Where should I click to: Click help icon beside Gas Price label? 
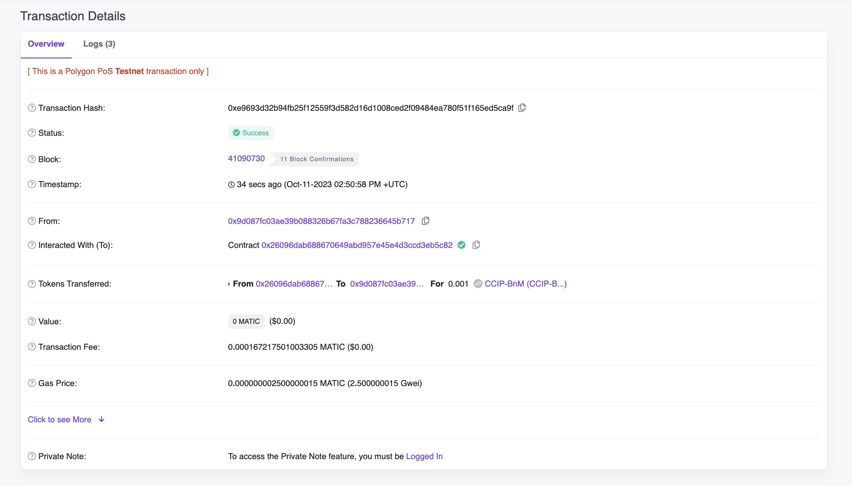point(32,383)
